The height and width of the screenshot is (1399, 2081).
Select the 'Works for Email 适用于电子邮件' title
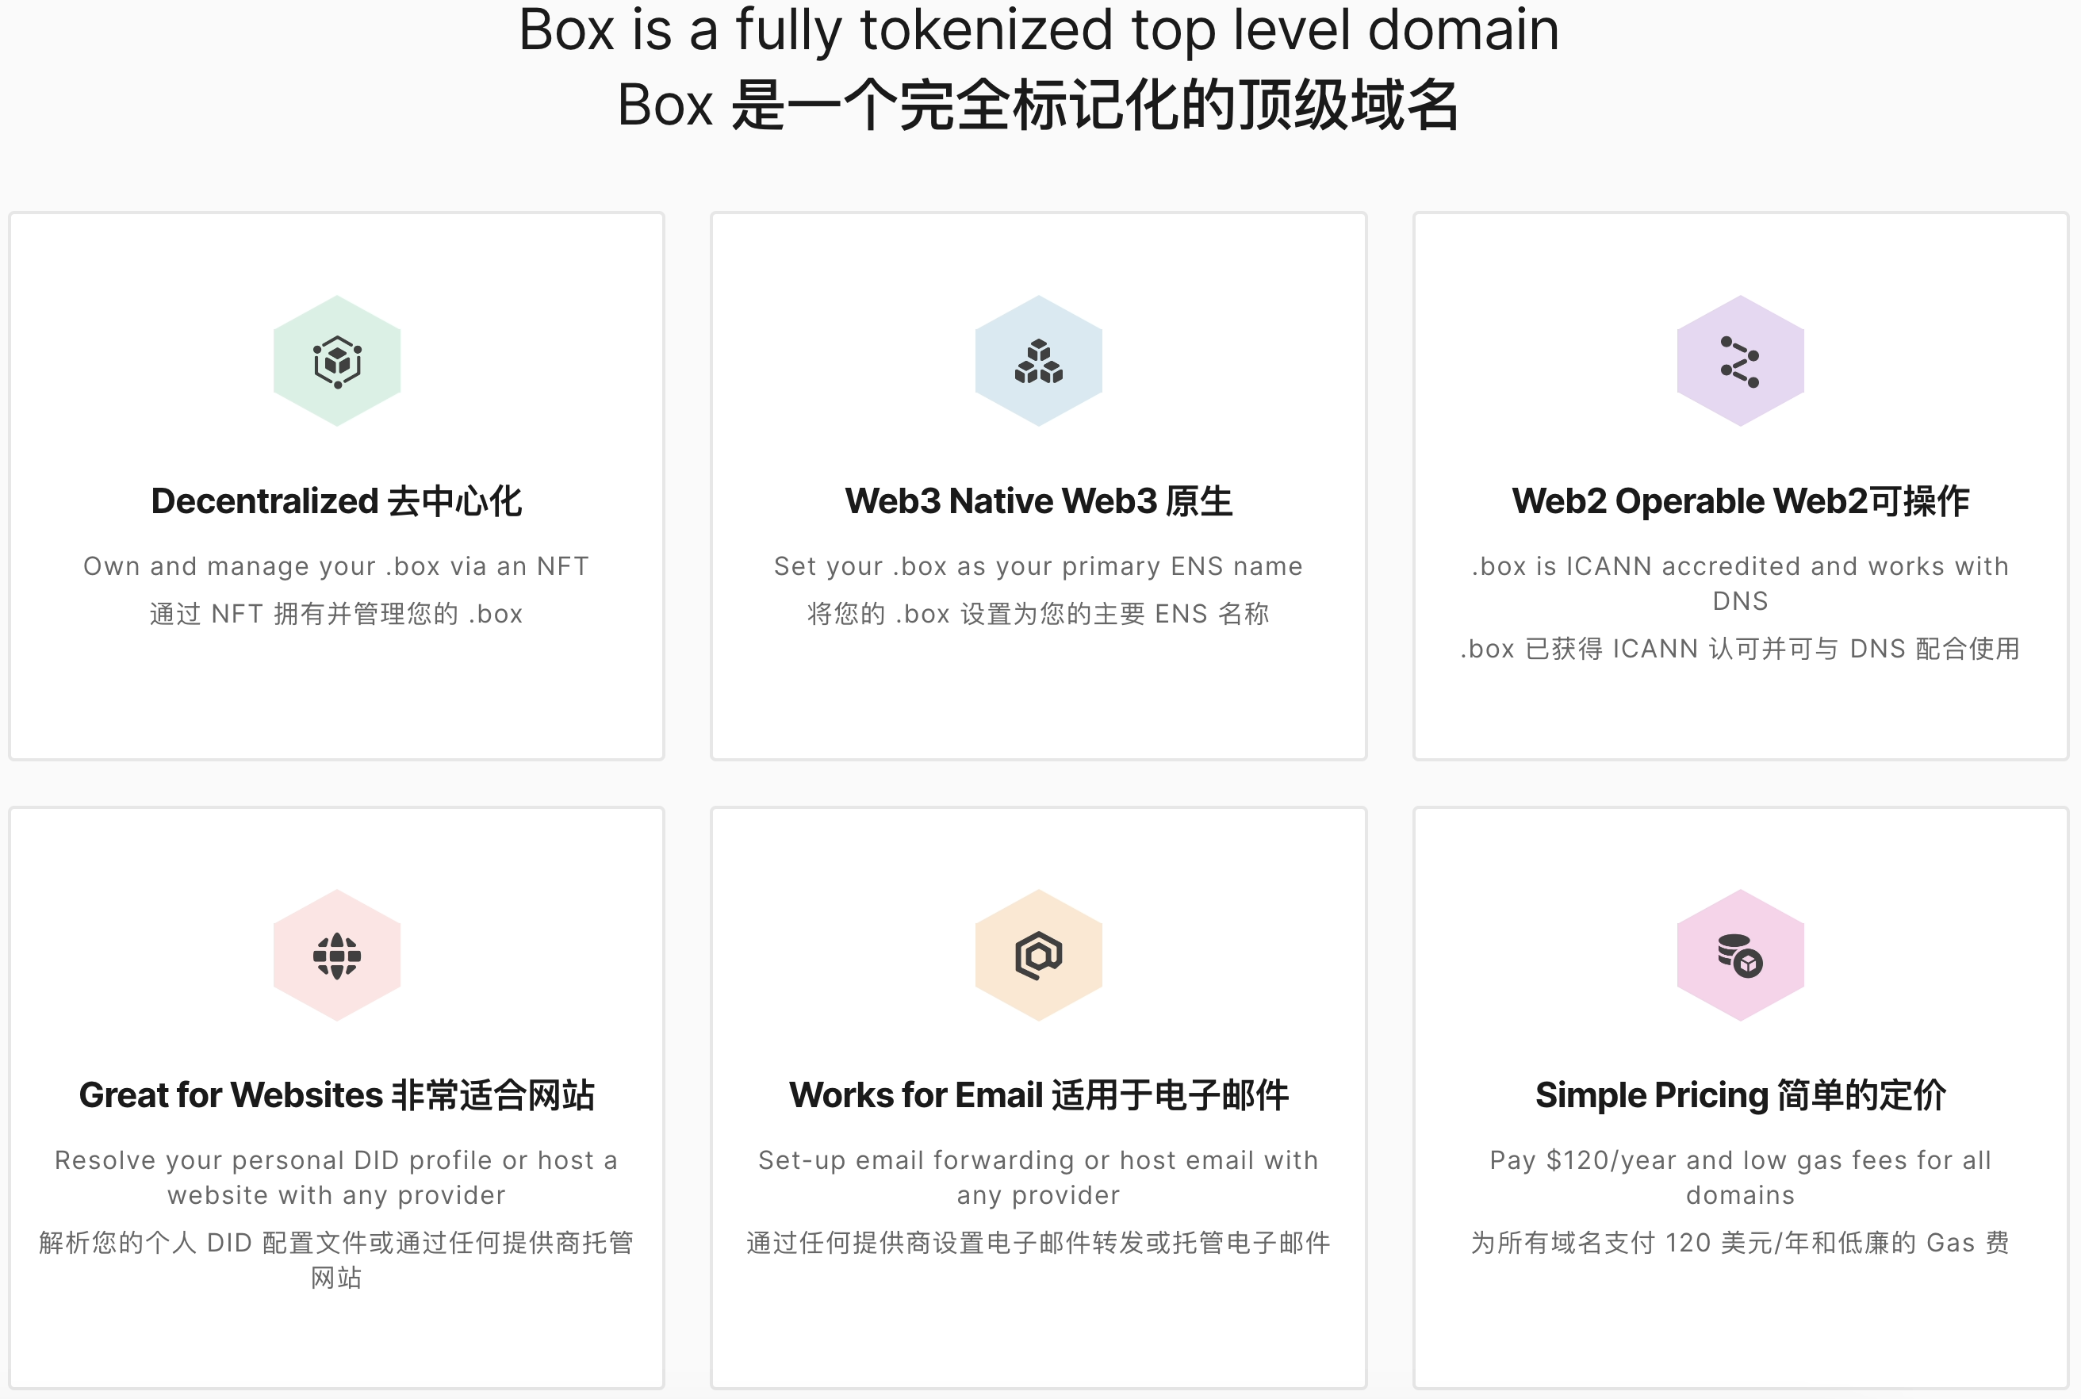pos(1038,1094)
